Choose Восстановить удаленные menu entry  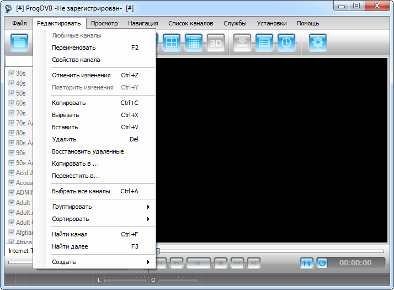100,151
